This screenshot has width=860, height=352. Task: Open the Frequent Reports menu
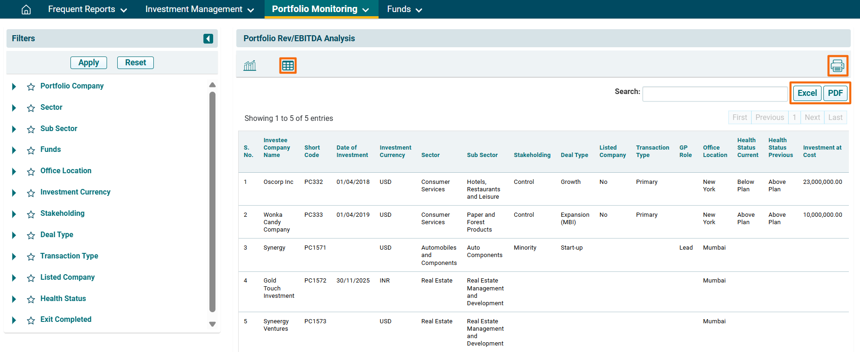click(x=87, y=9)
